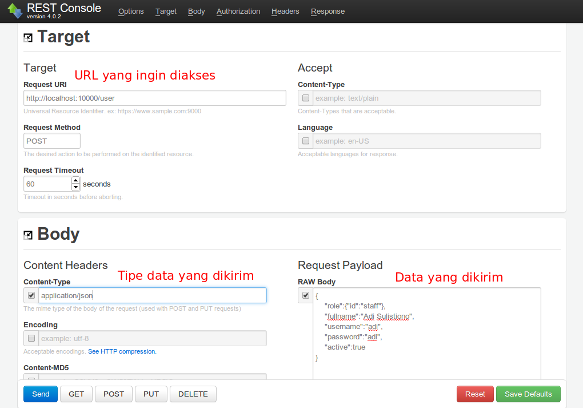The height and width of the screenshot is (408, 583).
Task: Enable the Accept Content-Type checkbox
Action: click(306, 98)
